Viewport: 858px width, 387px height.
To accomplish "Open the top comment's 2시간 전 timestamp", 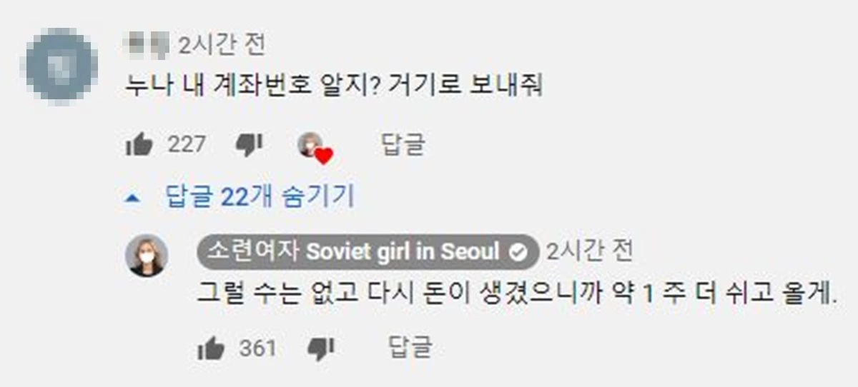I will click(x=221, y=45).
